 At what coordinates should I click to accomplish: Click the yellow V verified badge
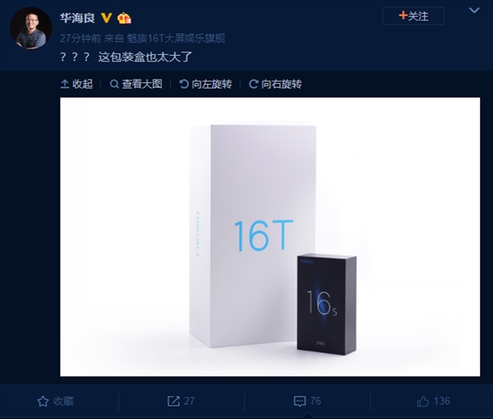pyautogui.click(x=107, y=18)
